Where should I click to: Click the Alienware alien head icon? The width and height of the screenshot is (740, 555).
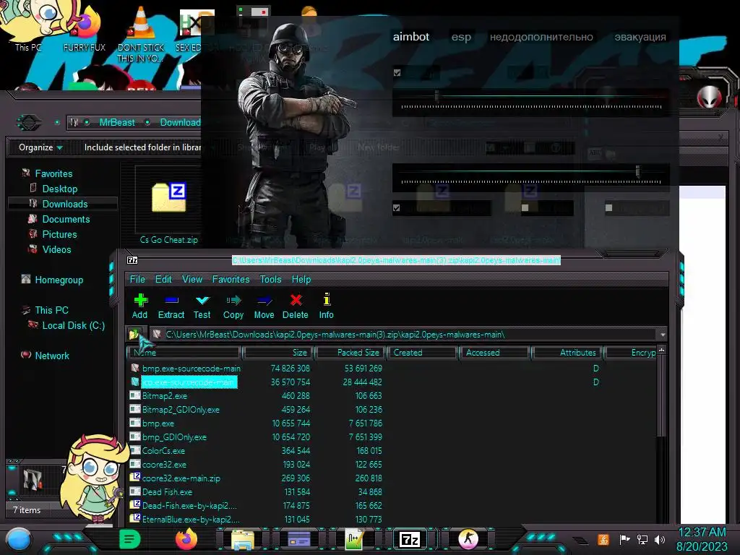click(710, 97)
